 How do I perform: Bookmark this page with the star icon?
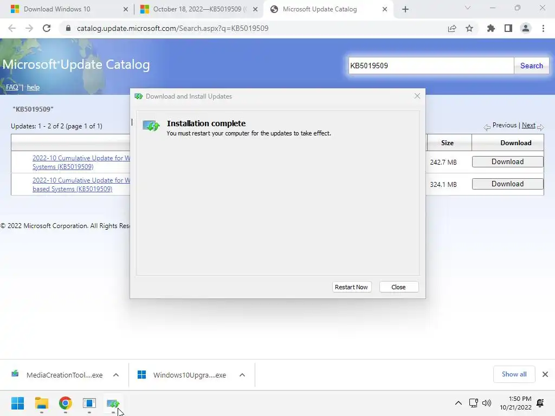point(469,28)
